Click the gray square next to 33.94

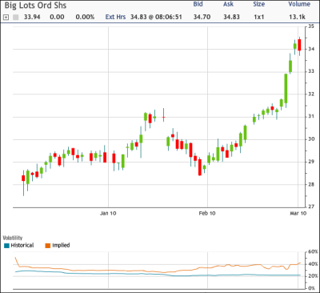[x=16, y=18]
